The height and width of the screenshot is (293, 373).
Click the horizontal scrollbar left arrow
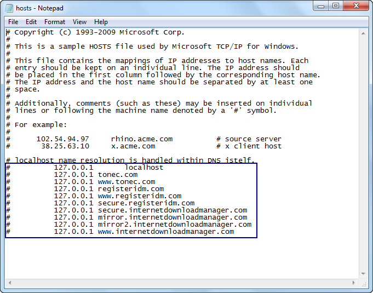10,283
